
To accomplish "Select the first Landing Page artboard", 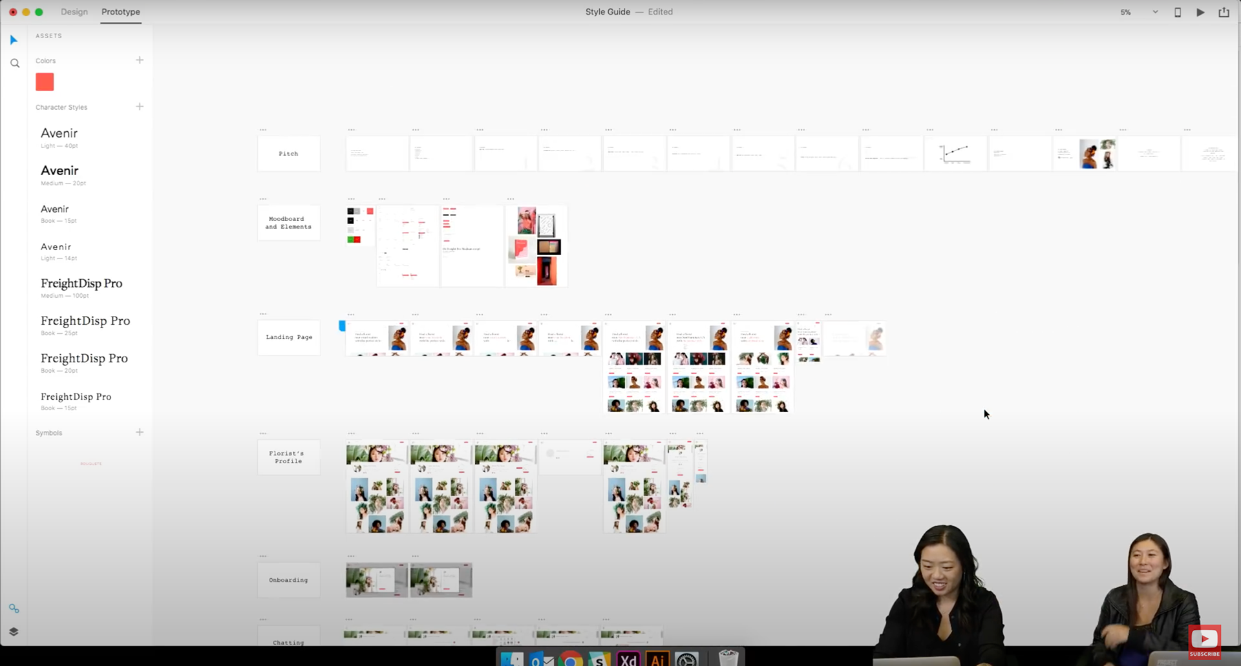I will 377,338.
